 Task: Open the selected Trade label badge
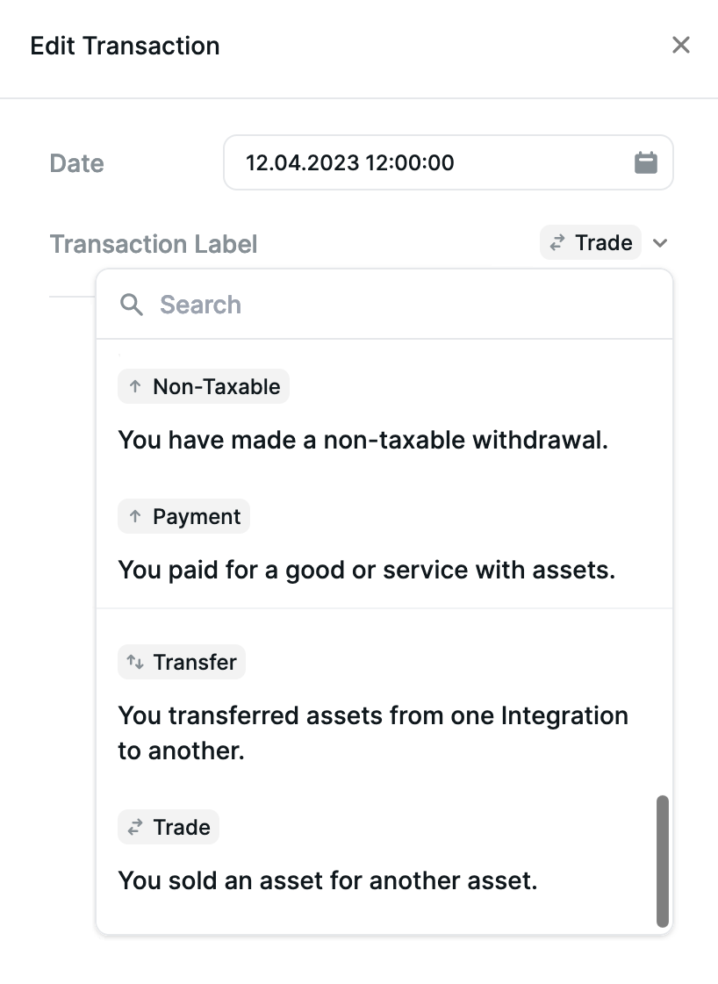click(x=591, y=243)
